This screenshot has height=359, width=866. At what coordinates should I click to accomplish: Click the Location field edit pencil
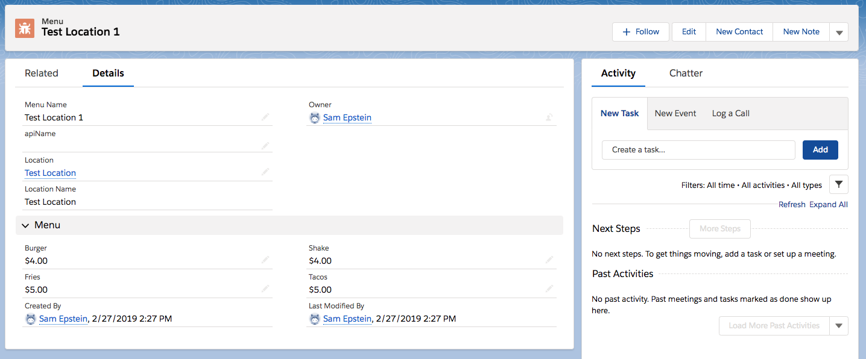tap(265, 172)
